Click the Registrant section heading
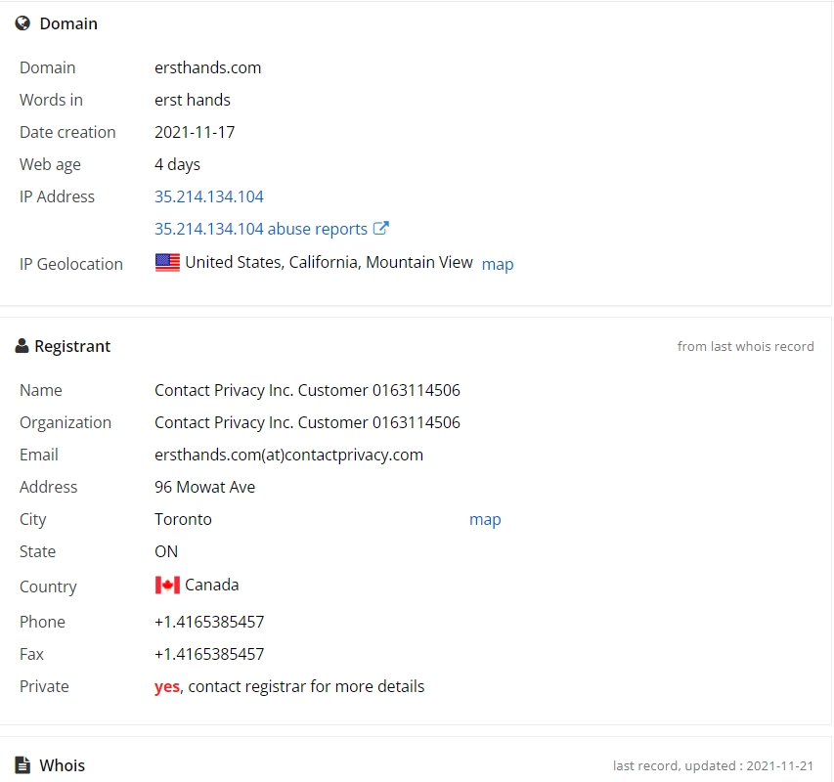 (x=72, y=346)
